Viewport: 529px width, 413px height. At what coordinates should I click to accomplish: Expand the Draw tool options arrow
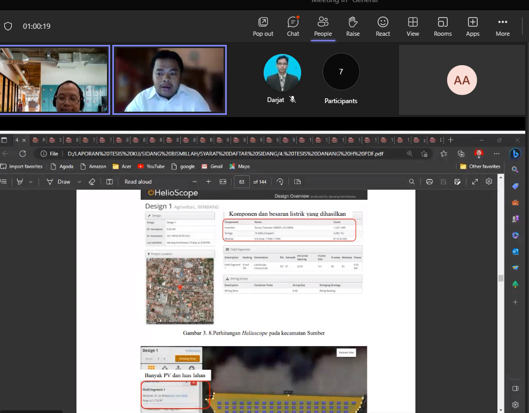[79, 182]
